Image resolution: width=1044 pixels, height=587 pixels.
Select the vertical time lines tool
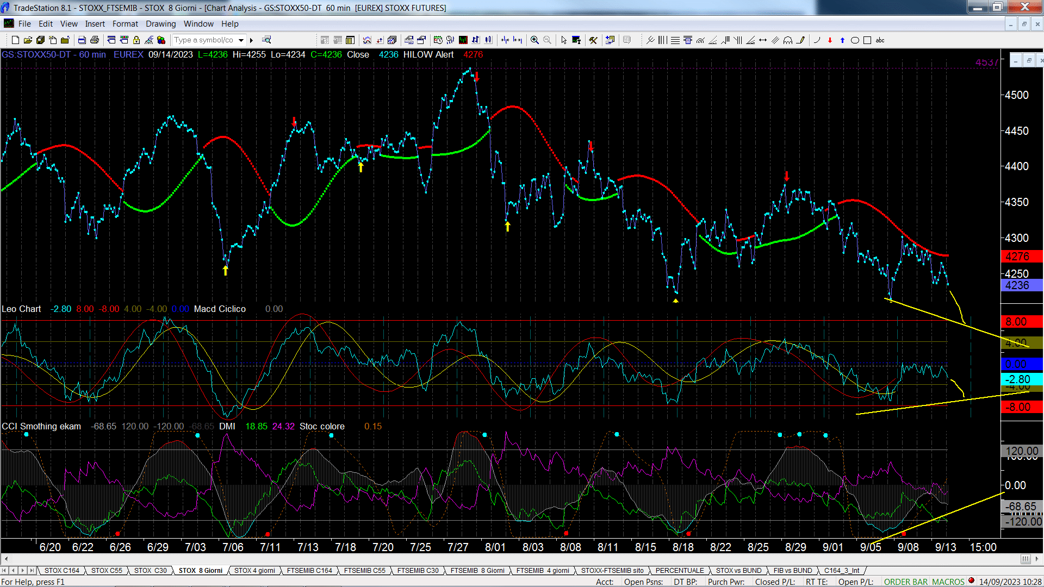click(663, 40)
